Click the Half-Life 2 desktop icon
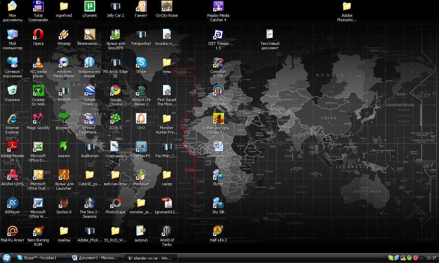This screenshot has width=439, height=263. tap(218, 231)
